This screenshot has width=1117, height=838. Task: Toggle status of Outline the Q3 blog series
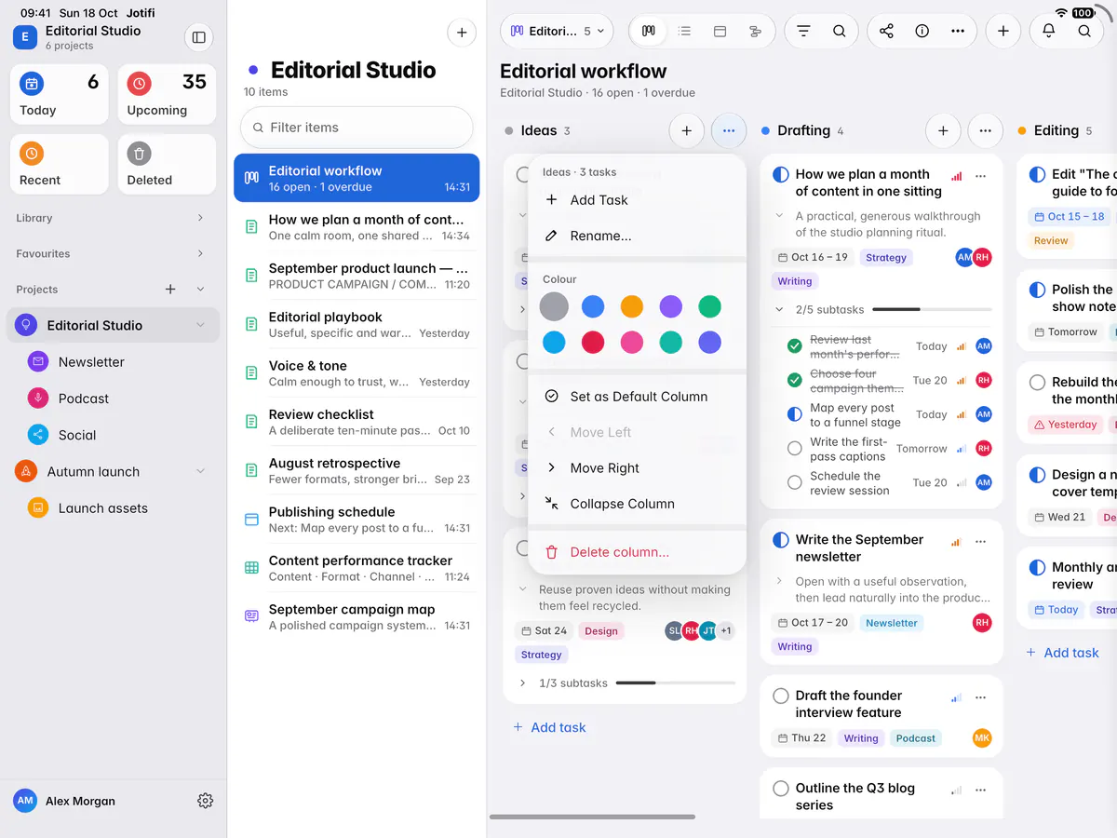[x=781, y=789]
